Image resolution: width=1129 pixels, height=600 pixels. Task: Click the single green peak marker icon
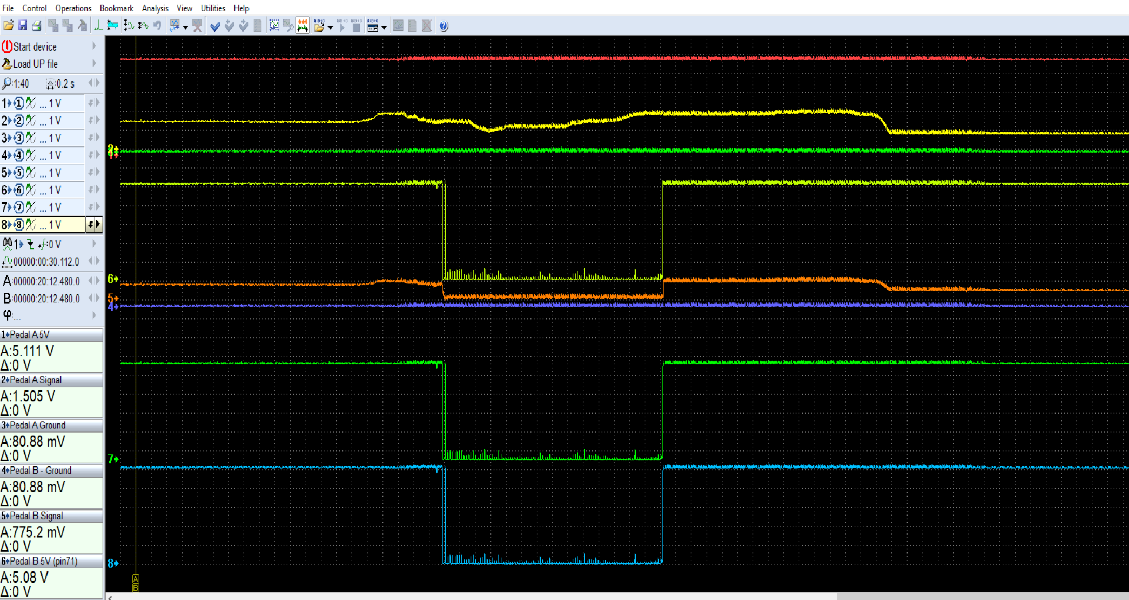pyautogui.click(x=98, y=25)
